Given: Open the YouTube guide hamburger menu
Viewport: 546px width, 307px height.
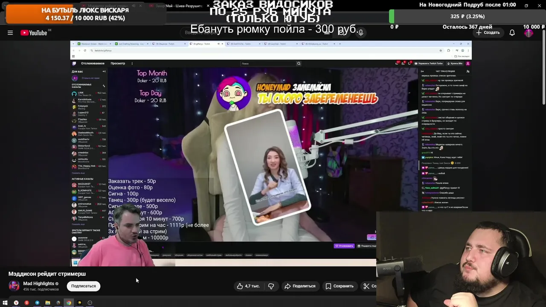Looking at the screenshot, I should pyautogui.click(x=10, y=33).
